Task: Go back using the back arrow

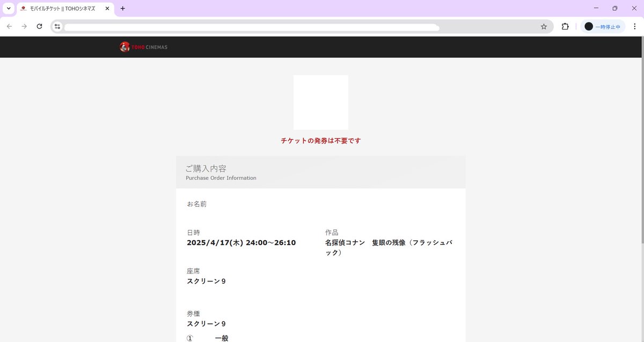Action: pos(9,26)
